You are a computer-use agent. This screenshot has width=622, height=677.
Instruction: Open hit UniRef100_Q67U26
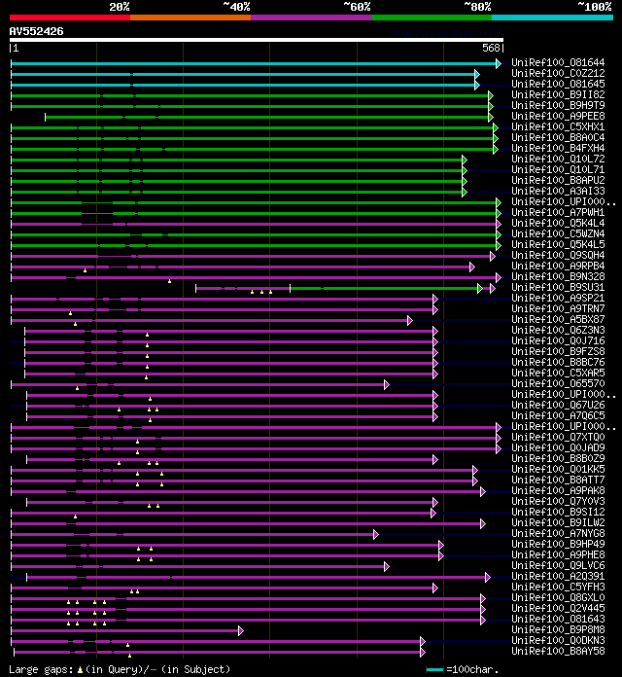pyautogui.click(x=558, y=405)
